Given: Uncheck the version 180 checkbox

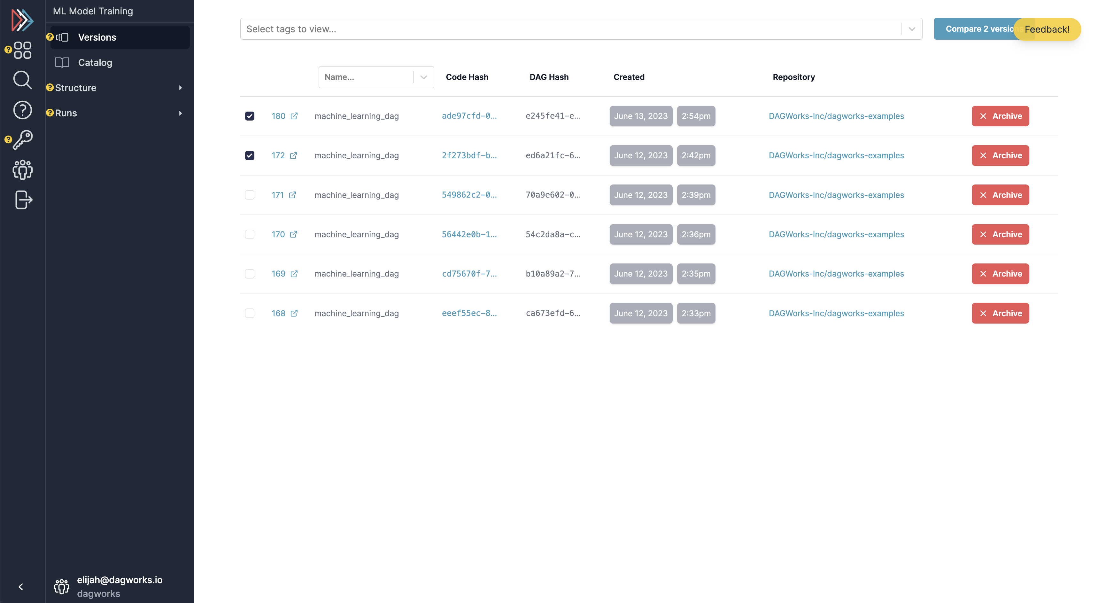Looking at the screenshot, I should (x=250, y=116).
